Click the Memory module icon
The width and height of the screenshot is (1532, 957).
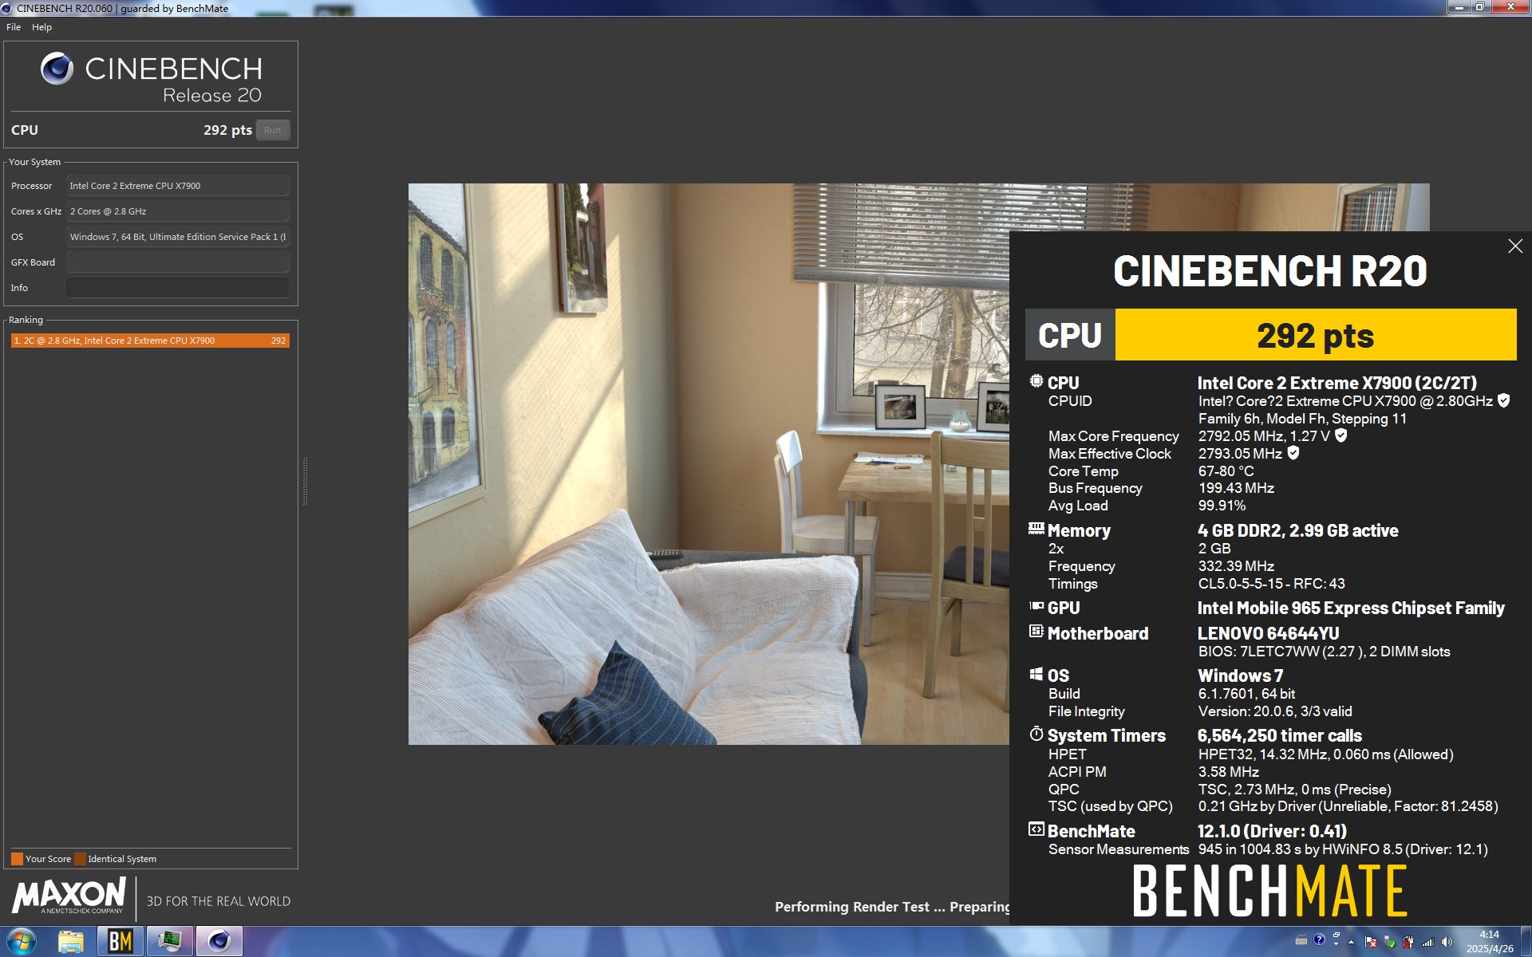[x=1036, y=528]
